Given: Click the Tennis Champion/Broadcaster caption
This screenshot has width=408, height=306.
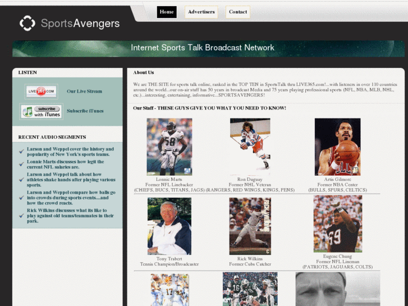Looking at the screenshot, I should coord(169,264).
